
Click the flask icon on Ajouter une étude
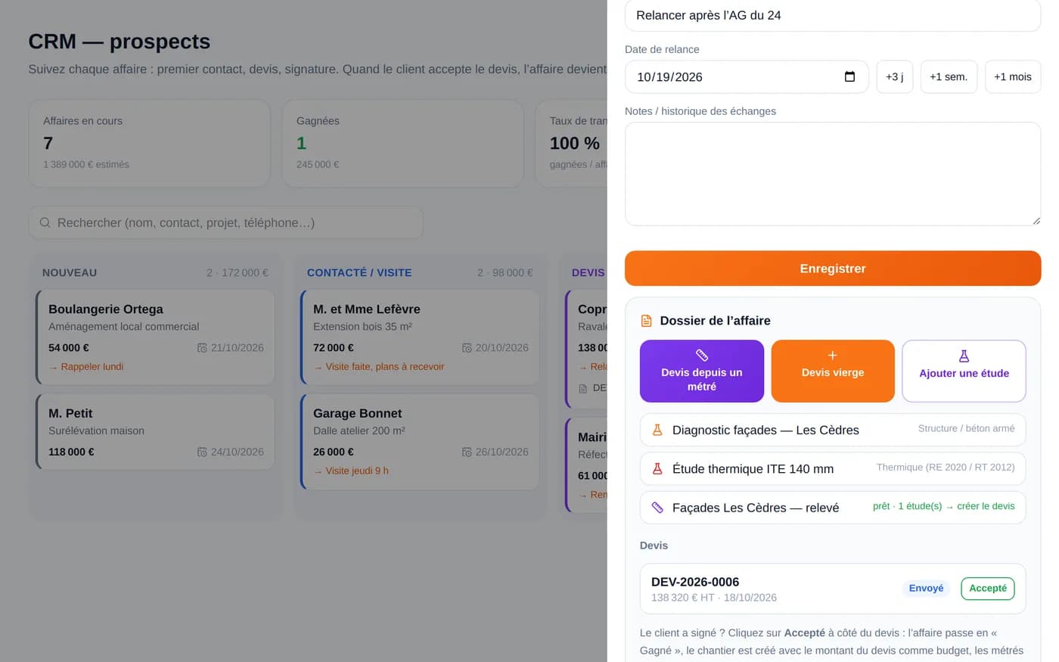point(964,356)
